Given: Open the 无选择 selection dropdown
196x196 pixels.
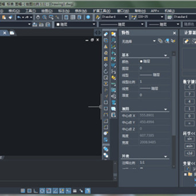Looking at the screenshot, I should point(139,41).
